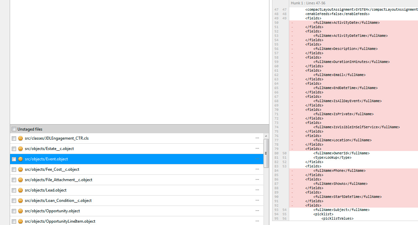Click the unstaged files scrollbar up arrow
The image size is (418, 225).
pos(266,136)
